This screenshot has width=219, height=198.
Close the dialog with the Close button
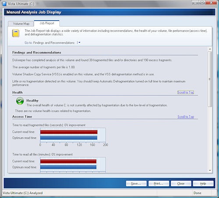181,184
